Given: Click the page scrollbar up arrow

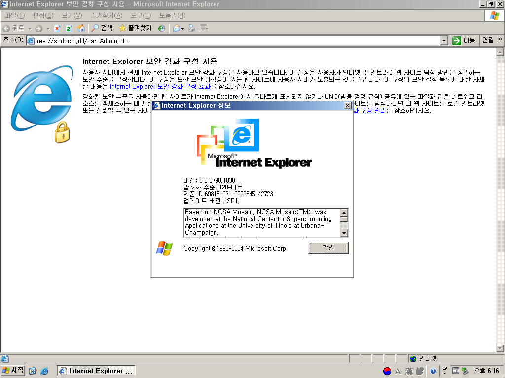Looking at the screenshot, I should pos(500,52).
